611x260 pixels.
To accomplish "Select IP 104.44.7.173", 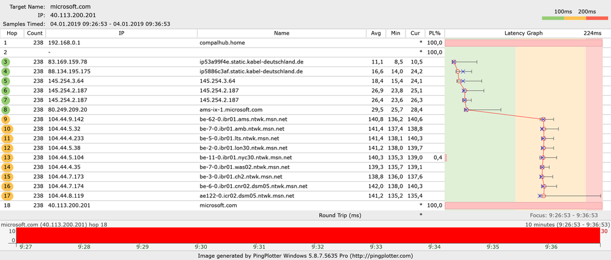I will point(66,176).
